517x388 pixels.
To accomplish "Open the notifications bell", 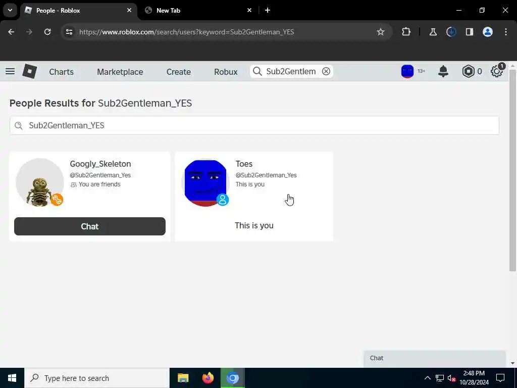I will click(x=443, y=71).
